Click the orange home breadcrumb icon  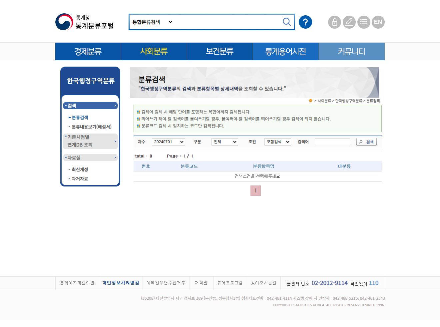tap(310, 101)
